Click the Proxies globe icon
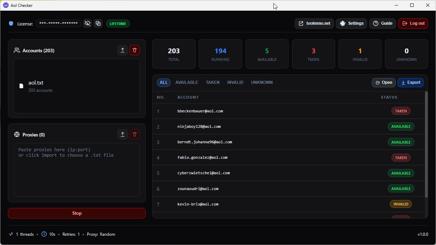 point(17,135)
